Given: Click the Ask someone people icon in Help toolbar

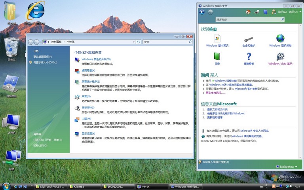Looking at the screenshot, I should point(274,12).
